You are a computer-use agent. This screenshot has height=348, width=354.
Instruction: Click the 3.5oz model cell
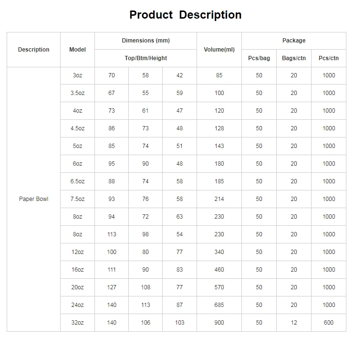click(x=77, y=93)
